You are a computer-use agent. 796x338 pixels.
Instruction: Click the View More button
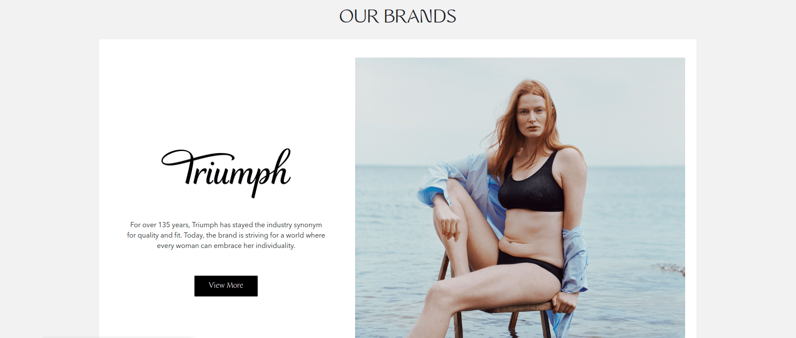point(226,286)
